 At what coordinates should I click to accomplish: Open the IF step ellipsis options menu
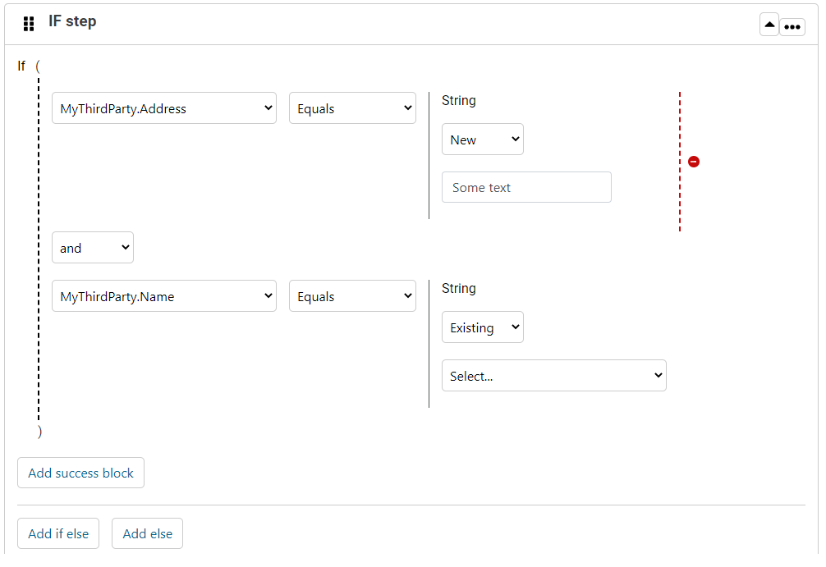pos(792,25)
